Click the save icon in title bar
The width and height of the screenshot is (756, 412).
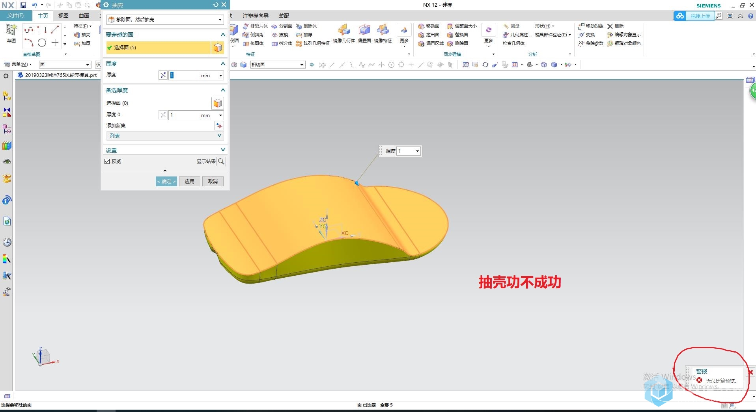point(23,5)
